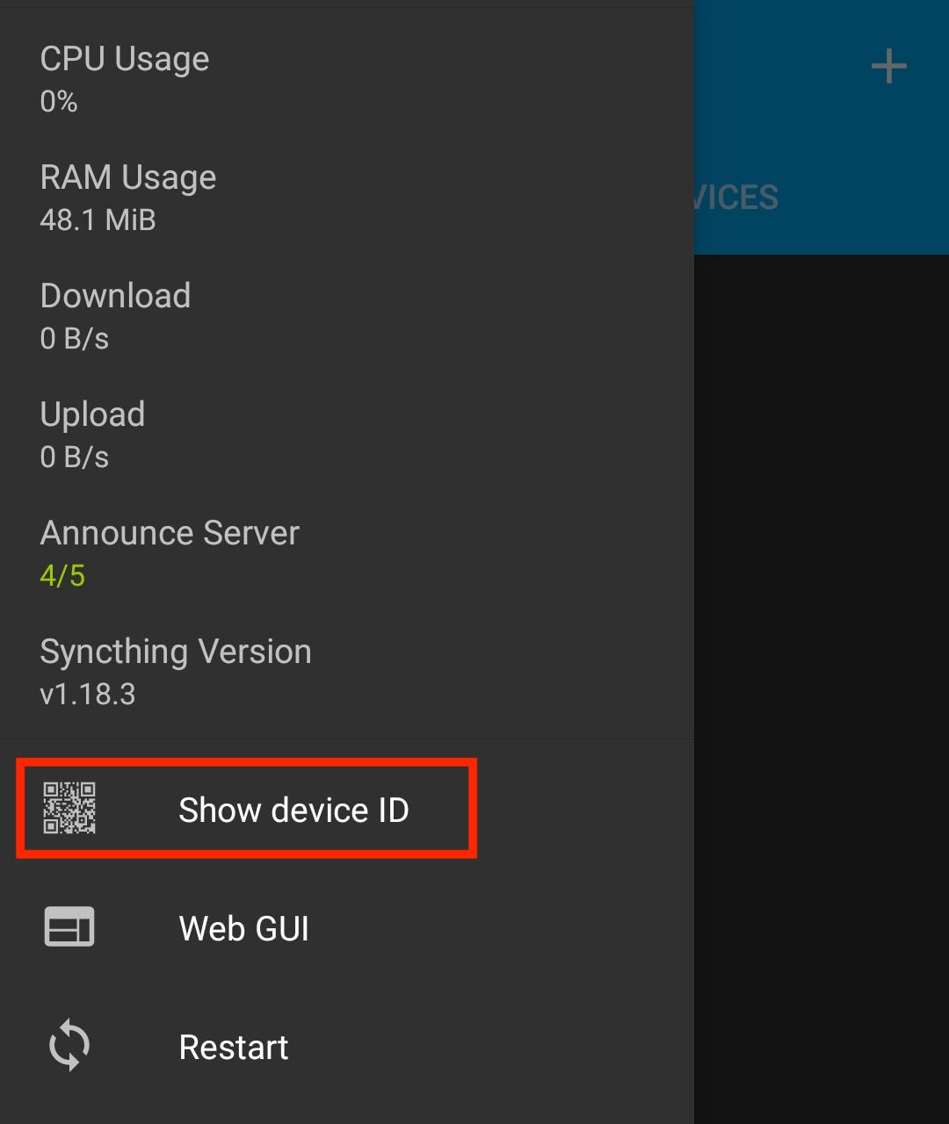949x1124 pixels.
Task: Click the blue toolbar header area
Action: tap(822, 127)
